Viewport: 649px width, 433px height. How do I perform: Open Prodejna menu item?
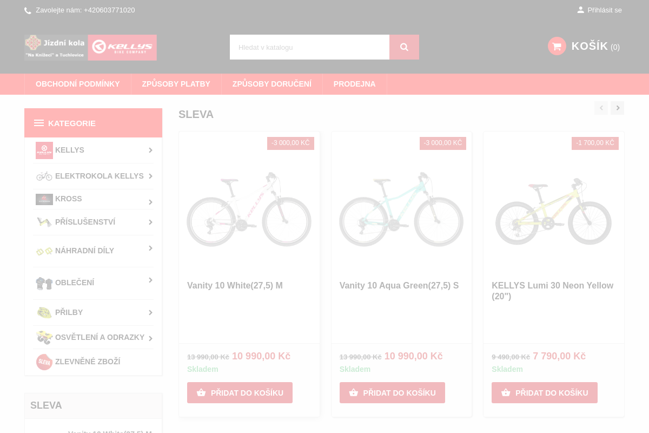355,84
